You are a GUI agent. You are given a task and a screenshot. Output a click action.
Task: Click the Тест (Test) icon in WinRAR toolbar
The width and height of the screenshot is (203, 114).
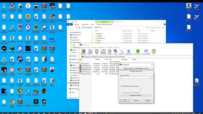(x=97, y=52)
